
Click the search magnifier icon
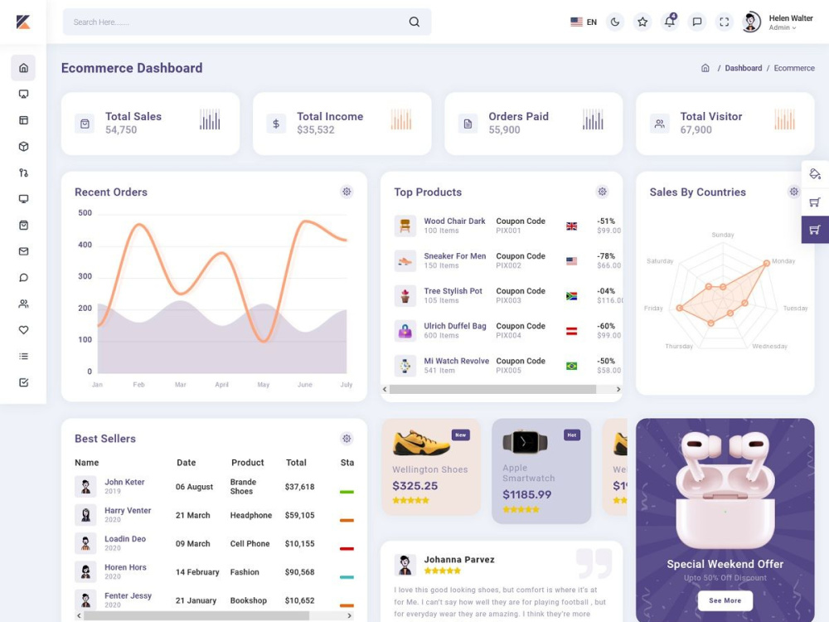point(414,22)
